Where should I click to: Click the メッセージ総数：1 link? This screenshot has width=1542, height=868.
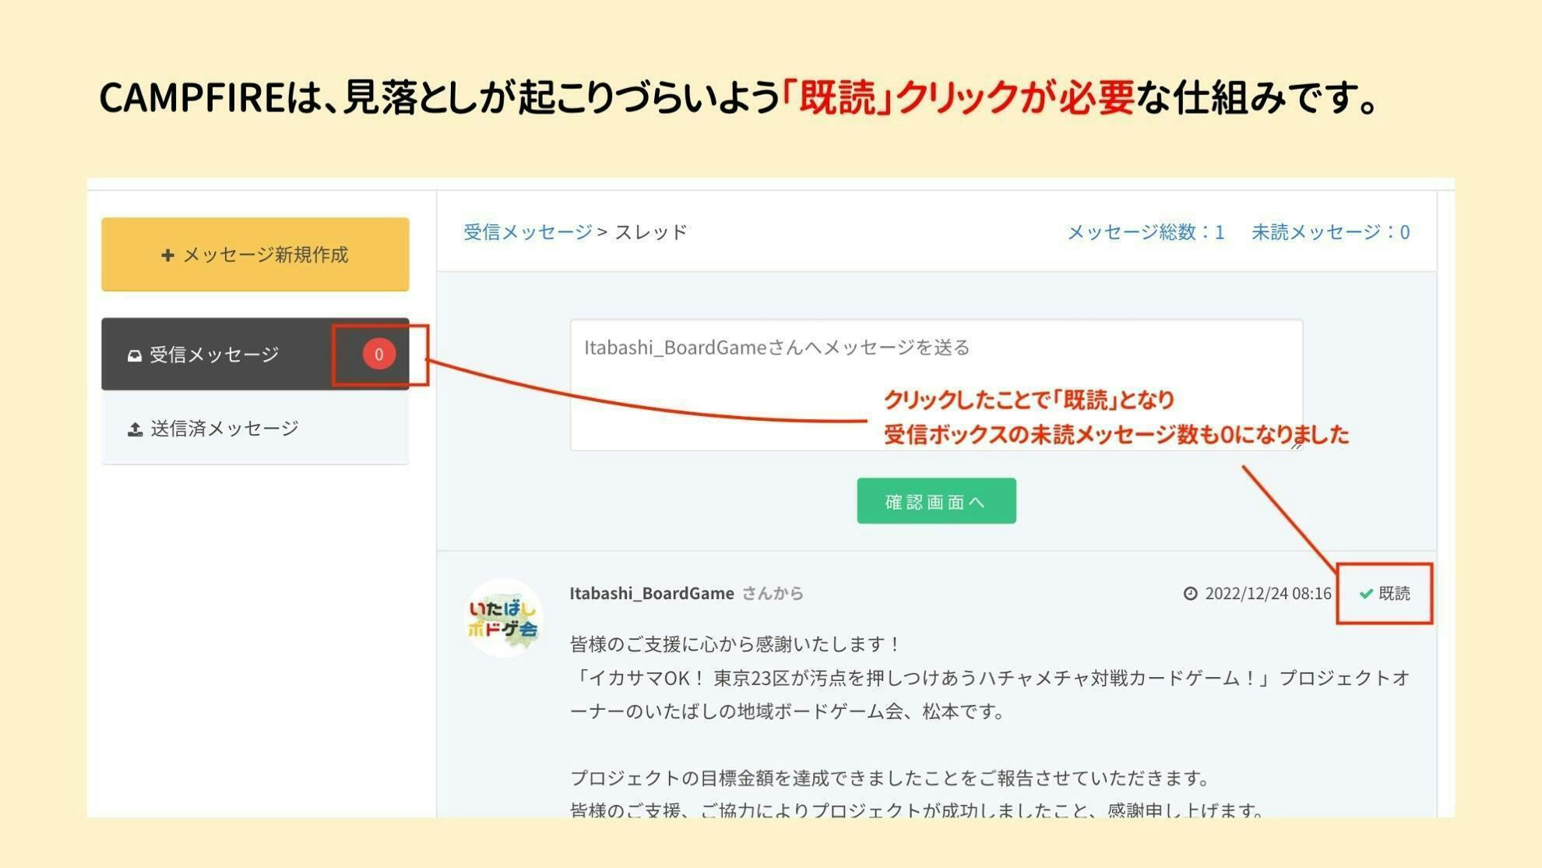[1145, 231]
